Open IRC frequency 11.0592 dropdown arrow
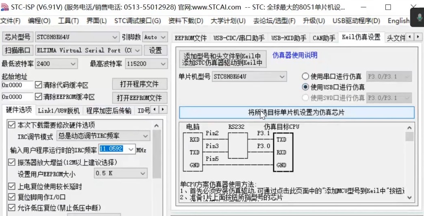 pyautogui.click(x=131, y=149)
